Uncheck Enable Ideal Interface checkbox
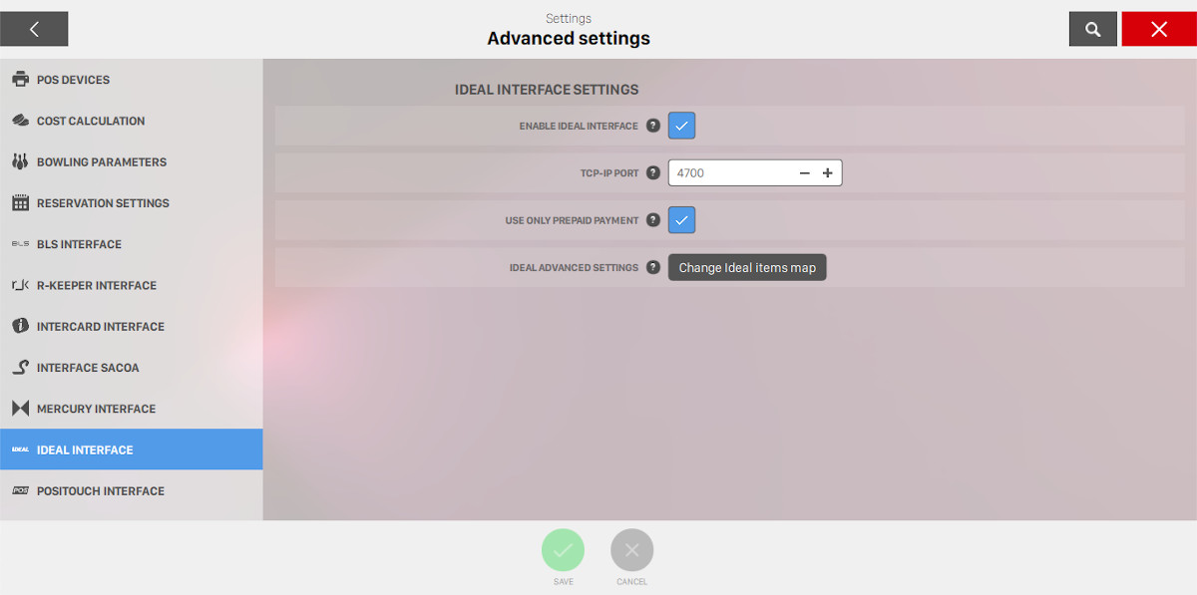This screenshot has width=1197, height=595. 681,126
